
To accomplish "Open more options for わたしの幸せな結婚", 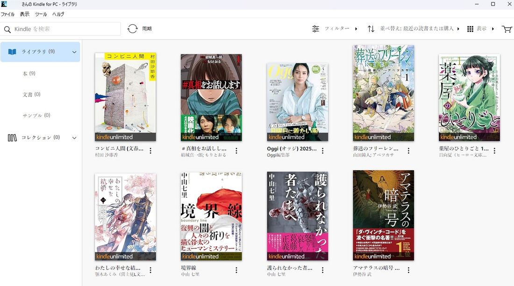I will (x=150, y=270).
